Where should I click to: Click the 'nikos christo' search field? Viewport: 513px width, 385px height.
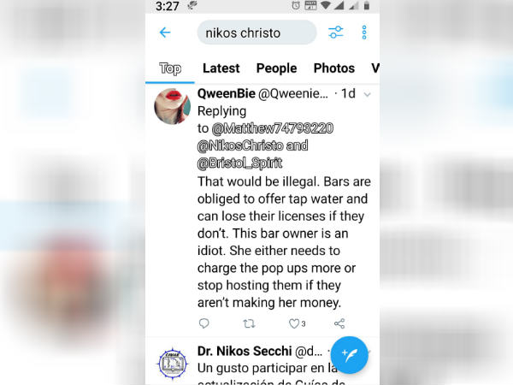coord(256,33)
